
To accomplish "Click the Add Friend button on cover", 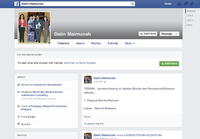I will [x=148, y=34].
